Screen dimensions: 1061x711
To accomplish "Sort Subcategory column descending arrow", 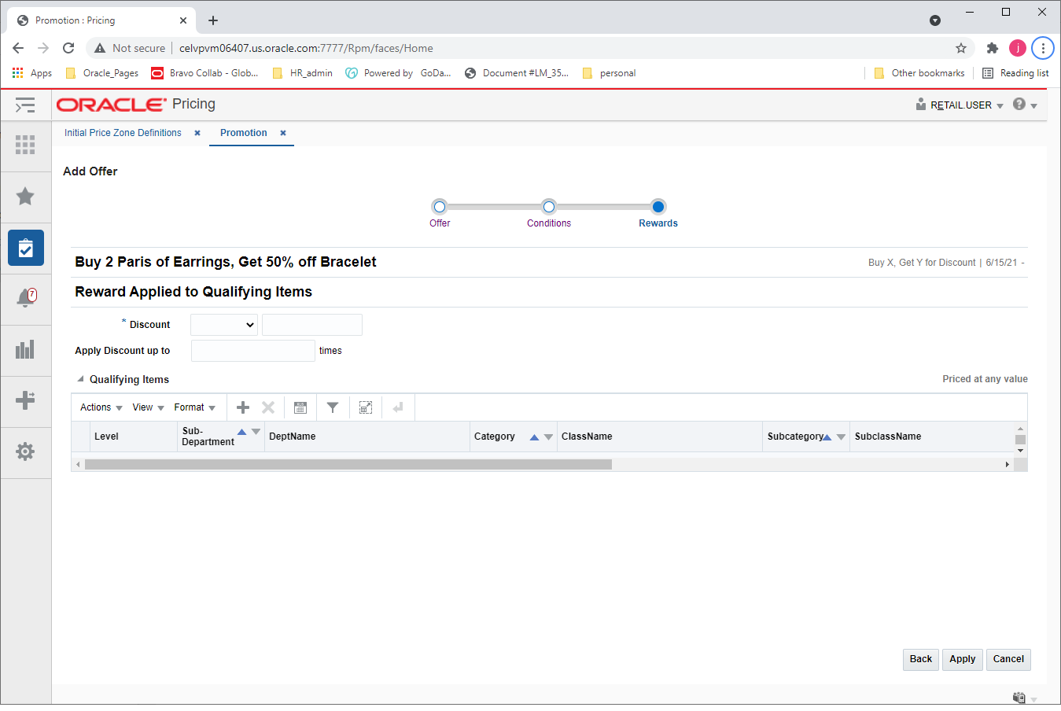I will tap(841, 437).
